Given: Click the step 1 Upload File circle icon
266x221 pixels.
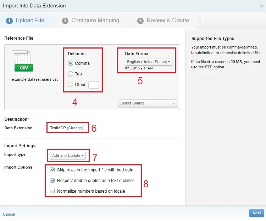Looking at the screenshot, I should tap(9, 21).
